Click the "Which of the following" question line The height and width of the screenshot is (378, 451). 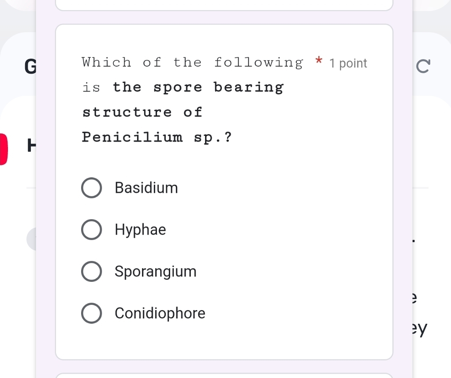[x=193, y=63]
